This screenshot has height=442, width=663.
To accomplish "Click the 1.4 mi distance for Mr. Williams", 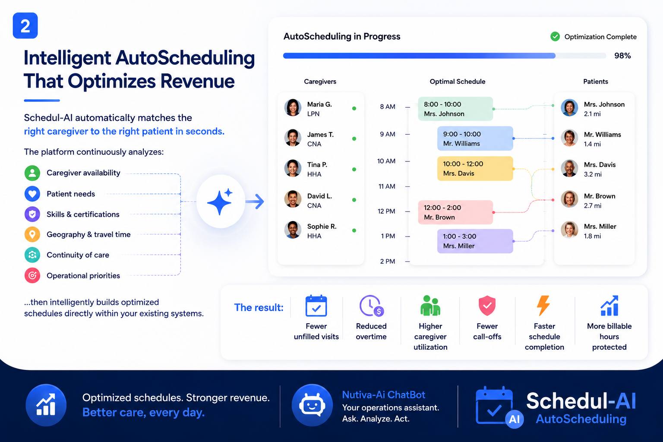I will 592,144.
